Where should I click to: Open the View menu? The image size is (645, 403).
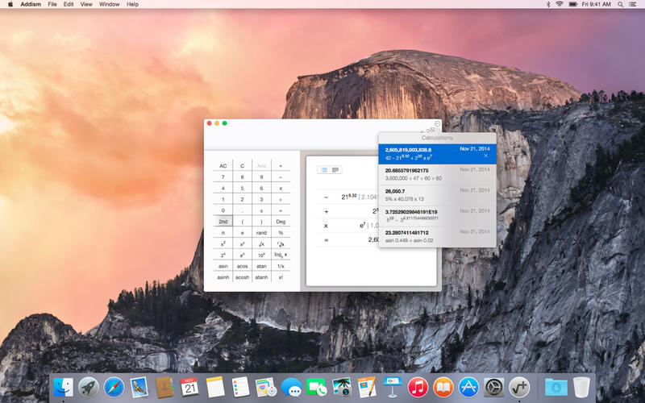pos(86,4)
